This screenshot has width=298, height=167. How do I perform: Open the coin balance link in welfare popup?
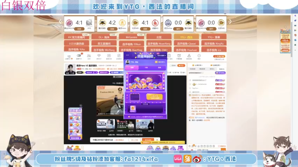pyautogui.click(x=160, y=62)
